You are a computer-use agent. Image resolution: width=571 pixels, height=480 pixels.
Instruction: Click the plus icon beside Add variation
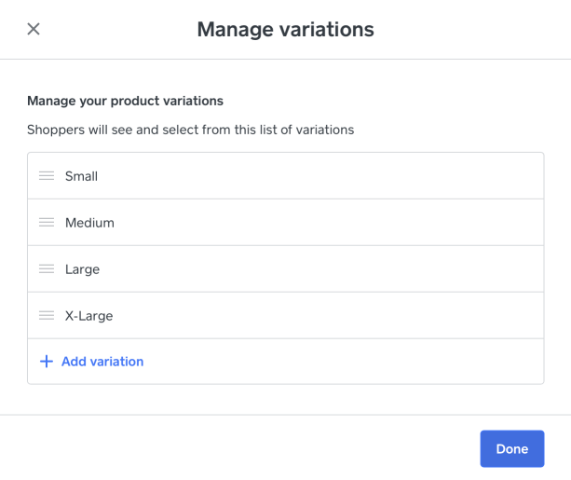(x=47, y=362)
